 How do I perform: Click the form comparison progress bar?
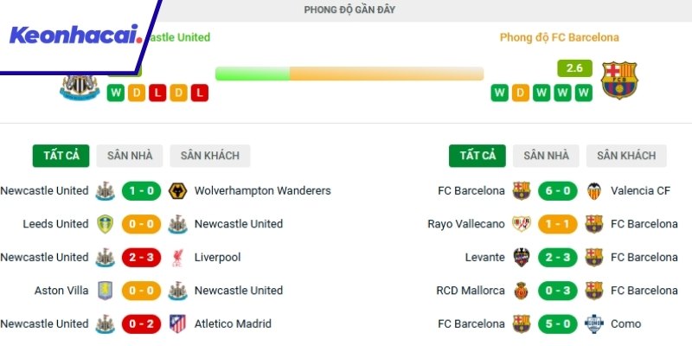(349, 74)
